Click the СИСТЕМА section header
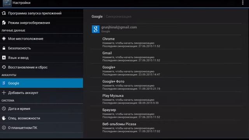Viewport: 249px width, 140px height. (x=8, y=100)
